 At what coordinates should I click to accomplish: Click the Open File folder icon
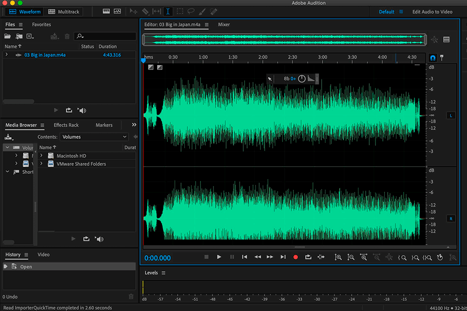(x=7, y=36)
